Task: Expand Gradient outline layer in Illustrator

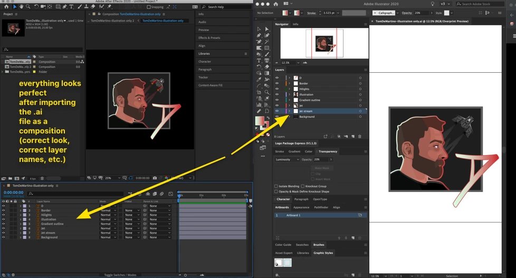Action: 290,100
